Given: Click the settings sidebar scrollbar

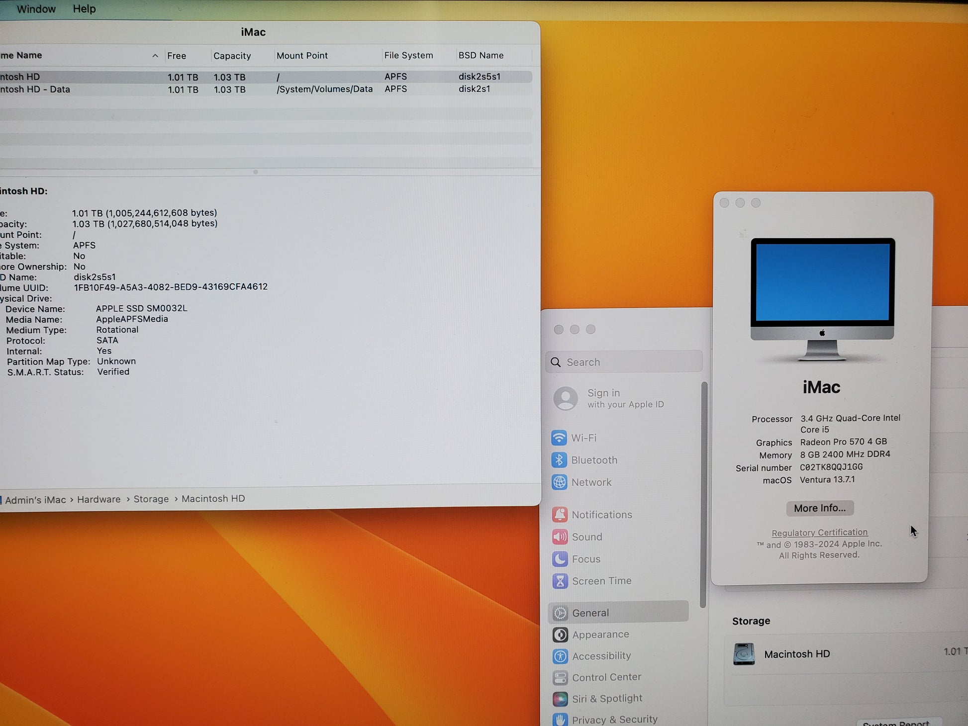Looking at the screenshot, I should pyautogui.click(x=703, y=495).
